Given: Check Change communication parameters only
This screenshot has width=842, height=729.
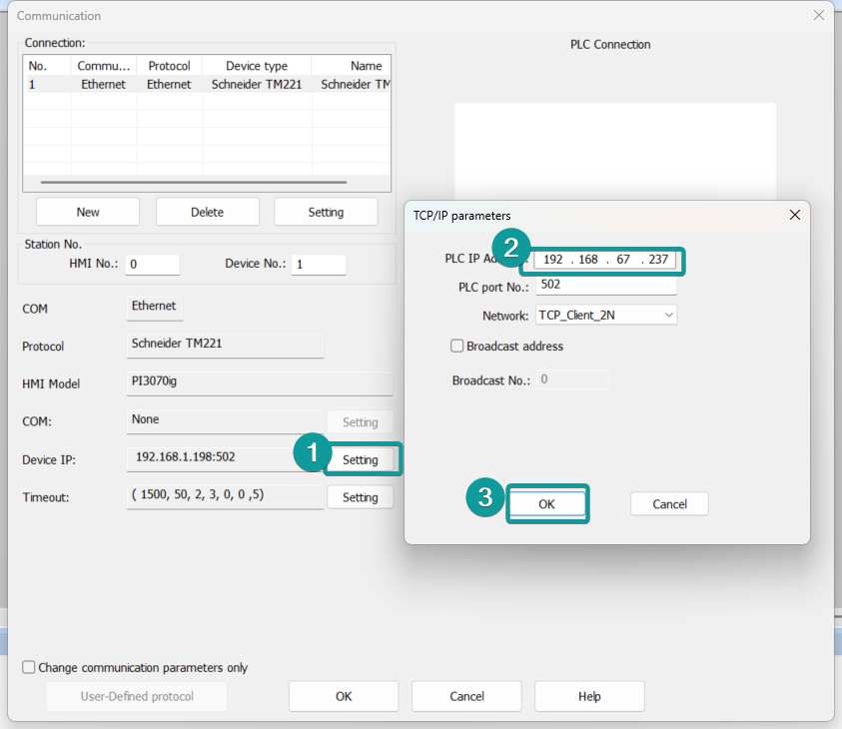Looking at the screenshot, I should click(29, 667).
